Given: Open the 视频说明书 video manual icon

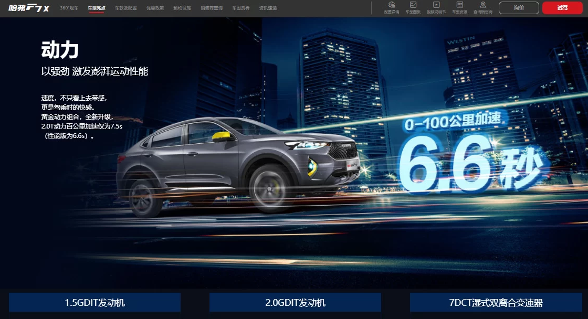Looking at the screenshot, I should [436, 5].
